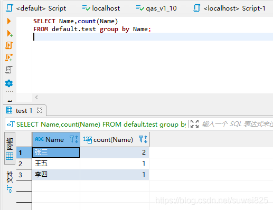Click the numeric type icon on count(Name) header
Screen dimensions: 273x210
pos(88,140)
